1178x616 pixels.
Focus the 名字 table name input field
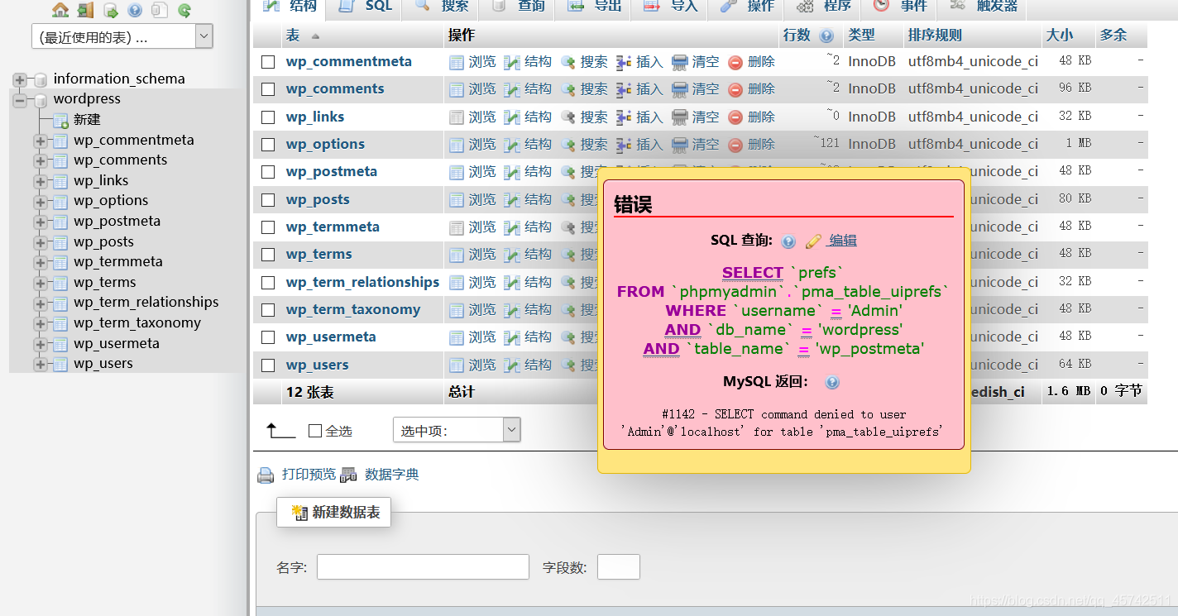click(423, 567)
